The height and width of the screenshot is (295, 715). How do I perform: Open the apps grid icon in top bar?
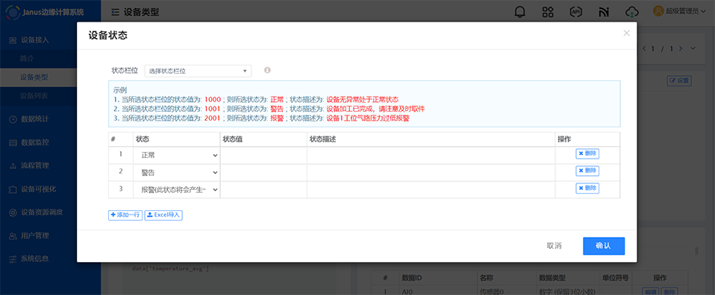548,12
